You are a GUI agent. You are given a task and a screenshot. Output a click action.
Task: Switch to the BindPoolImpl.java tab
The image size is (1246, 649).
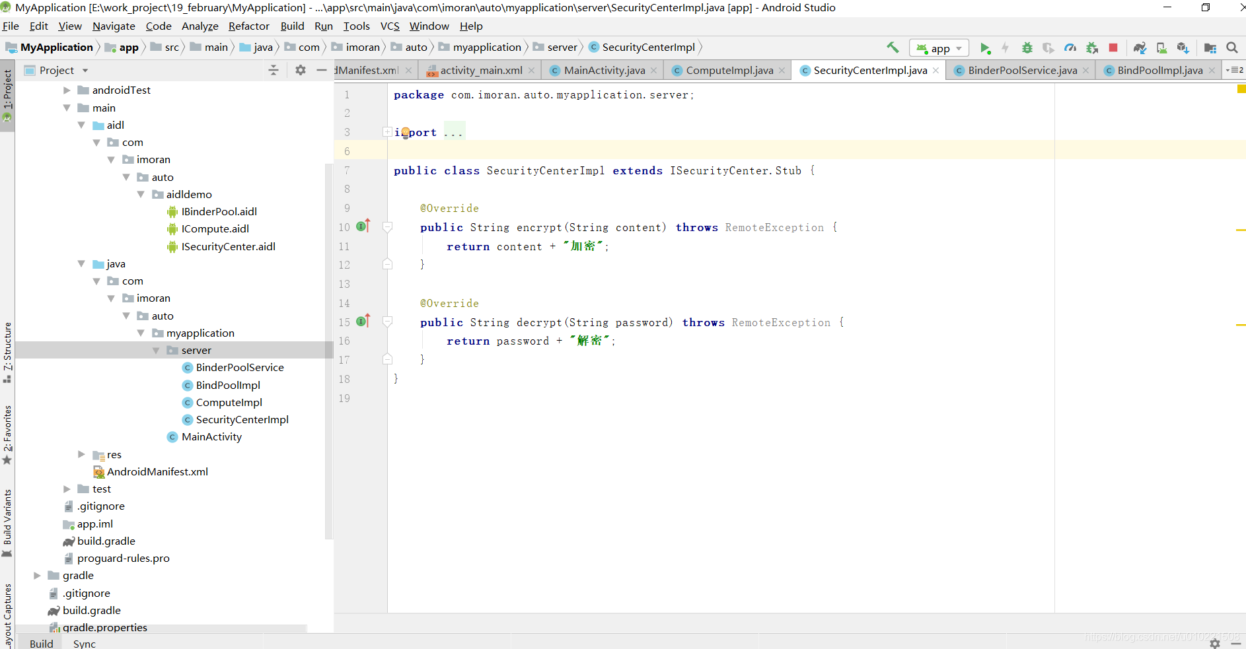(1159, 70)
